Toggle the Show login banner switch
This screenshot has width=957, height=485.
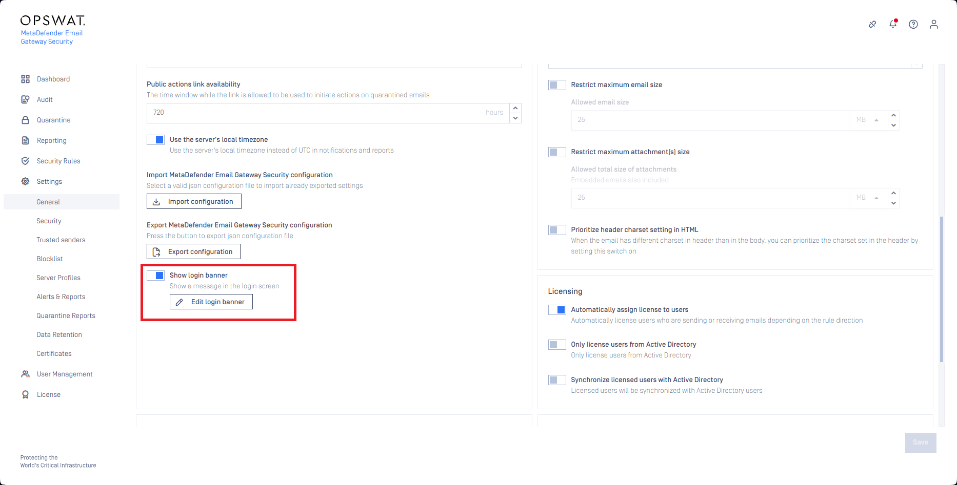[155, 276]
